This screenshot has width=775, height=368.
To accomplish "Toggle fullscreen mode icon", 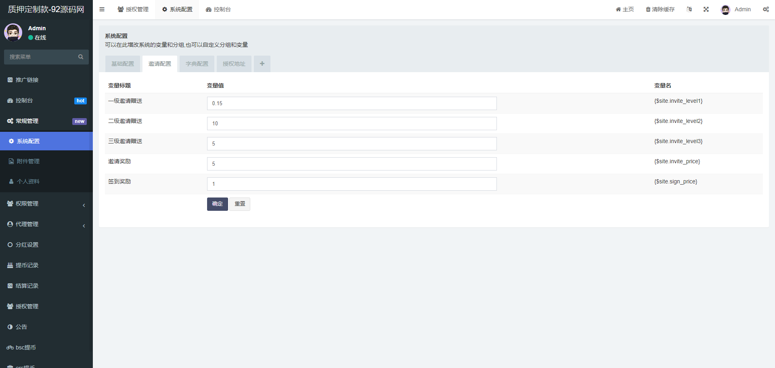I will (x=706, y=9).
